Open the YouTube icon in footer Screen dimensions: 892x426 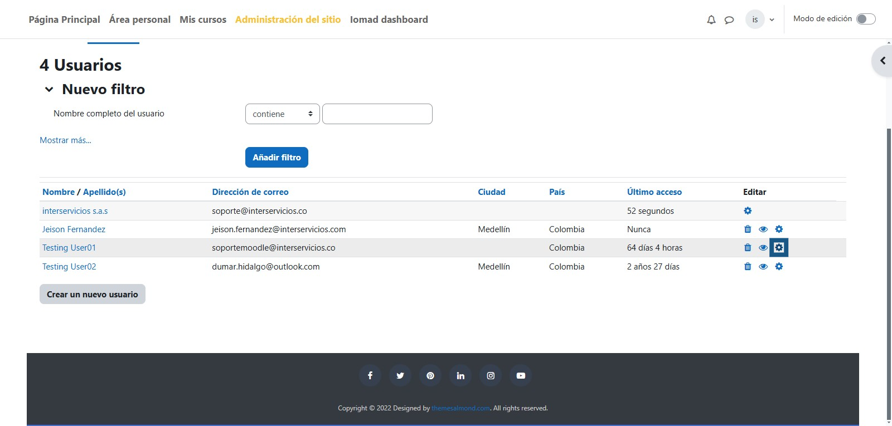[x=521, y=376]
